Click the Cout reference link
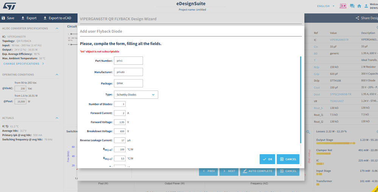Viewport: 378px width, 192px height. (317, 88)
